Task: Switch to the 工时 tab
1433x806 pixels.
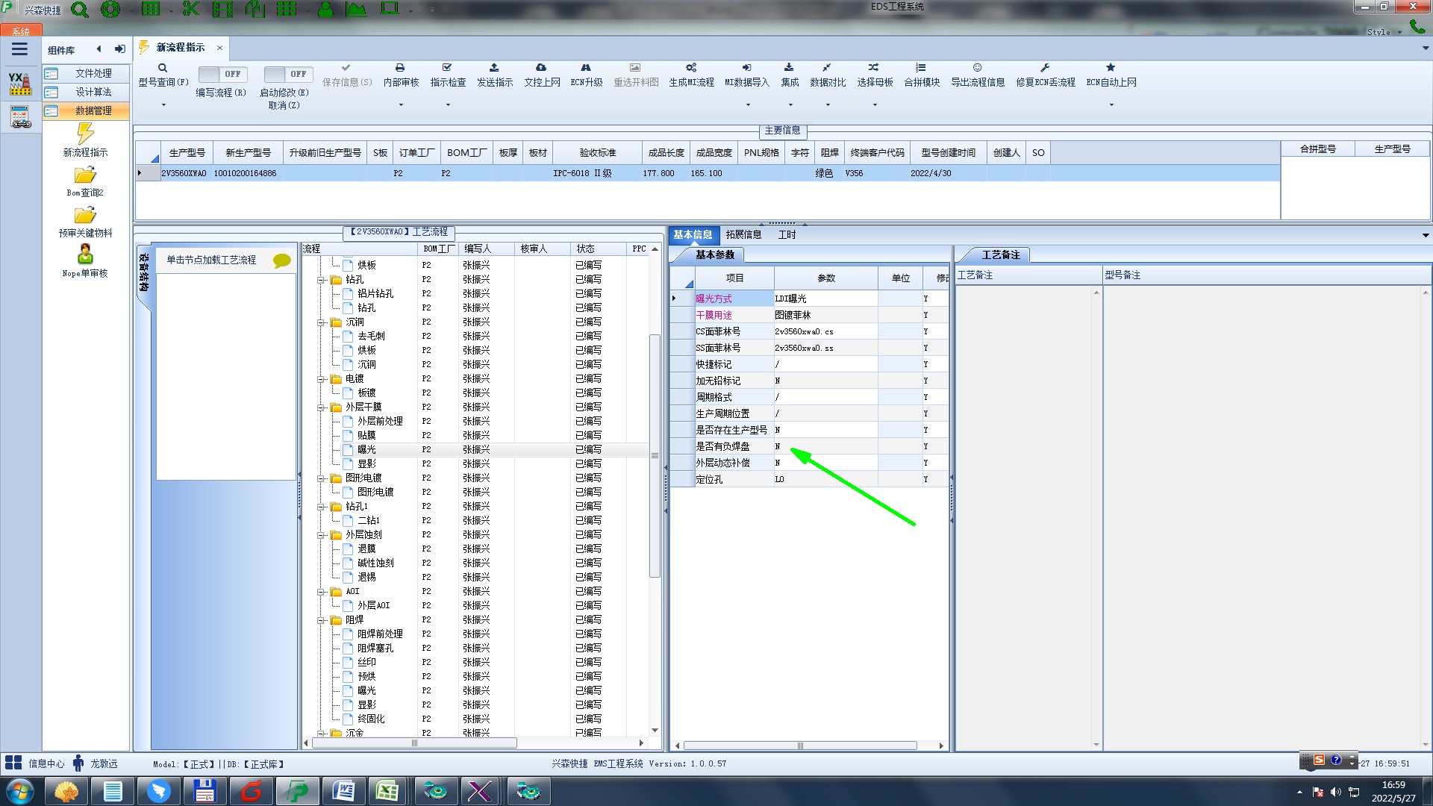Action: click(x=787, y=234)
